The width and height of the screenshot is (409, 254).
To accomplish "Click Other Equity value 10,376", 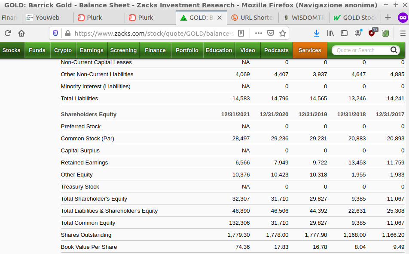I will (x=241, y=174).
